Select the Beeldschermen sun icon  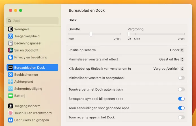point(10,74)
